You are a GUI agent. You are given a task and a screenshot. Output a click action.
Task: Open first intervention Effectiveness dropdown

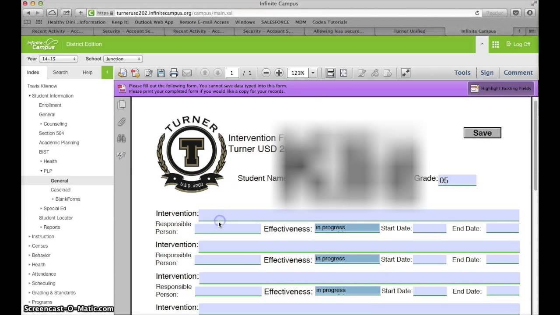click(347, 227)
